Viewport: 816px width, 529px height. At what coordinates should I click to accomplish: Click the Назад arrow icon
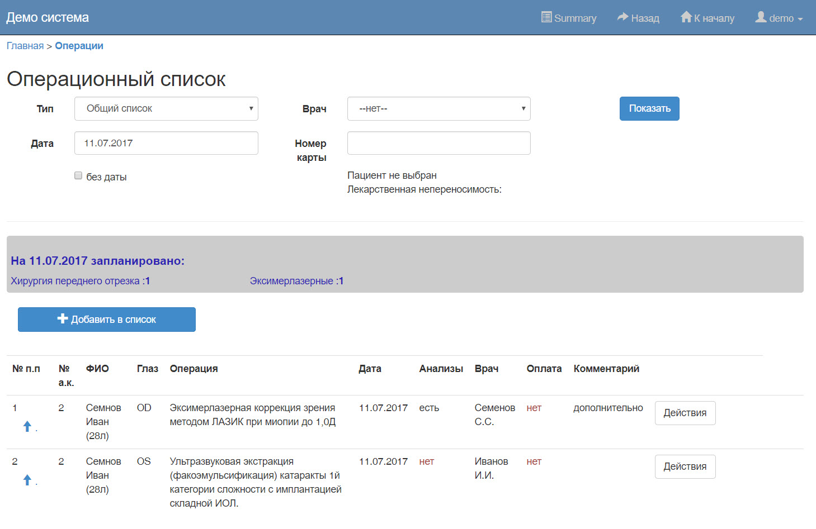(622, 17)
